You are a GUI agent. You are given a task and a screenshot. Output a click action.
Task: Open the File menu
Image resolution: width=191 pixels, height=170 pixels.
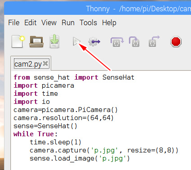click(14, 23)
